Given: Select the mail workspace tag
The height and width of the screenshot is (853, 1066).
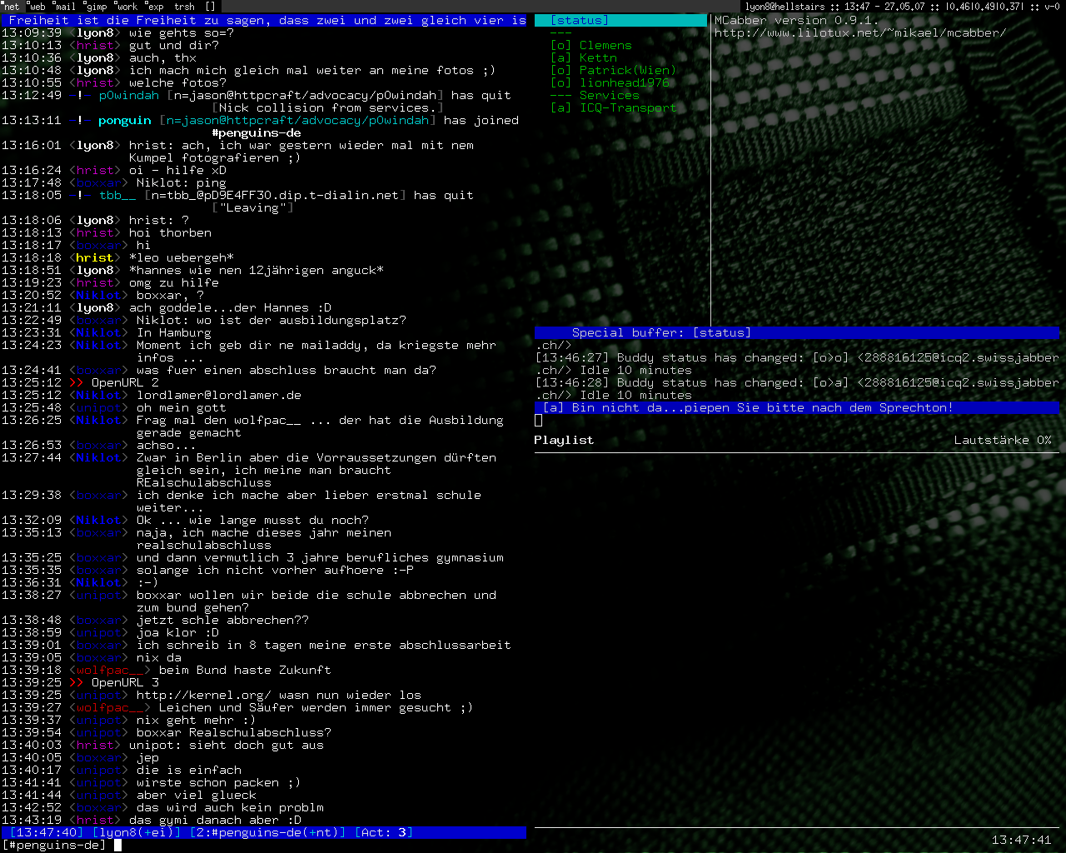Looking at the screenshot, I should [x=65, y=7].
